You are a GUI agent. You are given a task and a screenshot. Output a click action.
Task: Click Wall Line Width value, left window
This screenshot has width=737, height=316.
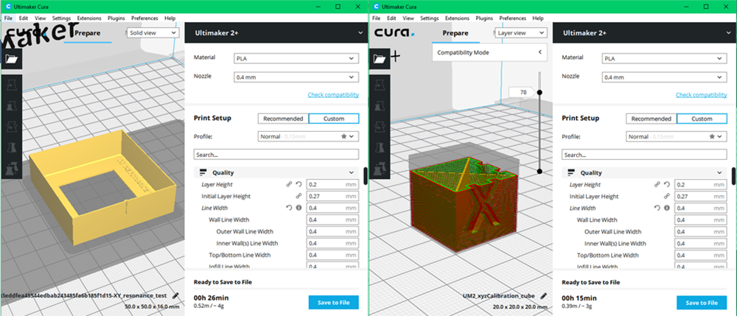click(332, 220)
